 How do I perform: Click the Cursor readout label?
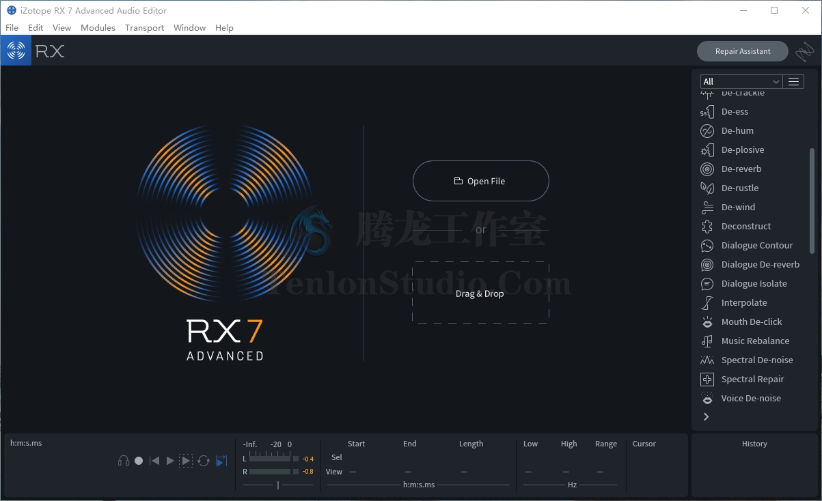click(644, 444)
